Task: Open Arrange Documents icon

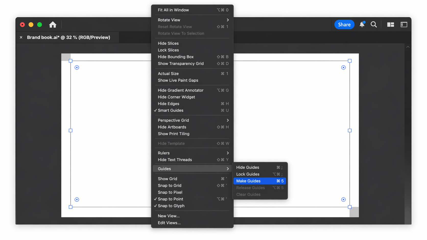Action: coord(390,24)
